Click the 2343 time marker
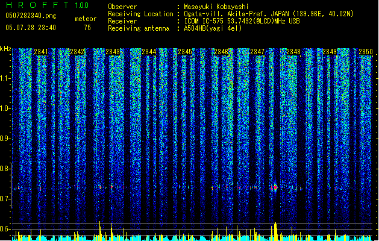 pyautogui.click(x=113, y=52)
